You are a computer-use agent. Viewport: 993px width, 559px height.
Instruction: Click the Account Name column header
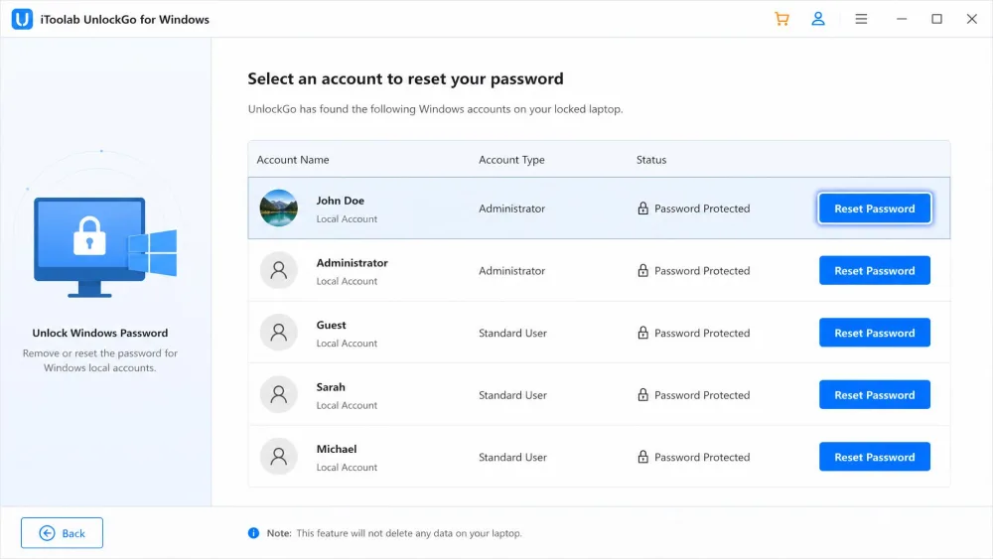point(293,160)
